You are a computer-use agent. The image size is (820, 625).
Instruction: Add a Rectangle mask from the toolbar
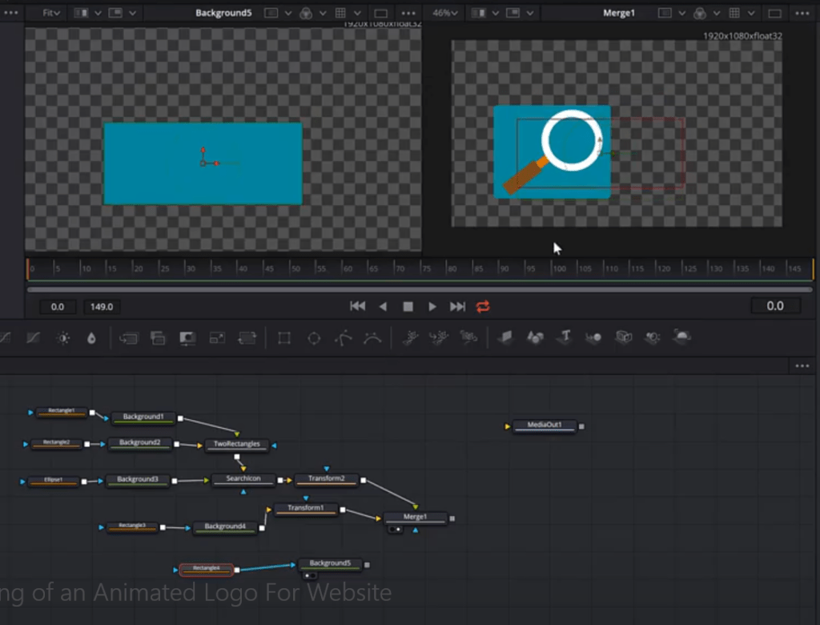[x=283, y=338]
